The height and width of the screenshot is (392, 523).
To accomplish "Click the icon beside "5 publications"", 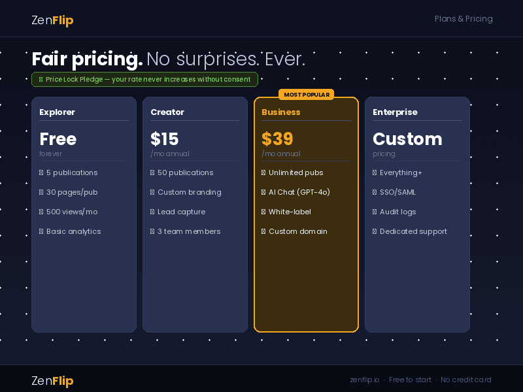I will pyautogui.click(x=41, y=173).
